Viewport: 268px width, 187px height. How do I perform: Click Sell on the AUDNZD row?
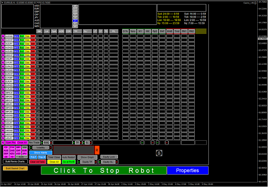(x=33, y=48)
